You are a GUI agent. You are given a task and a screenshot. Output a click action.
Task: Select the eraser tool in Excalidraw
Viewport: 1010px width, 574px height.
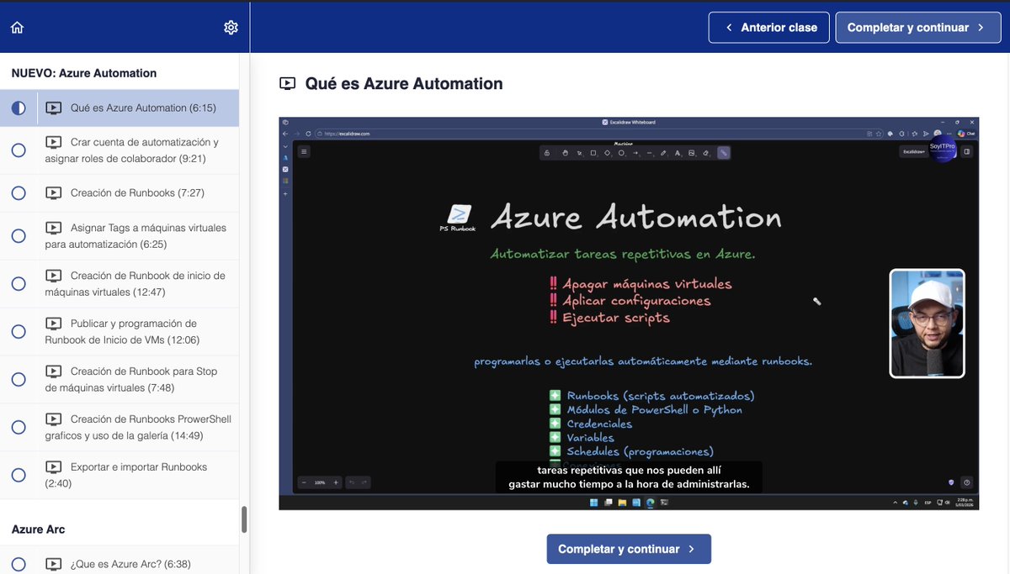[705, 153]
